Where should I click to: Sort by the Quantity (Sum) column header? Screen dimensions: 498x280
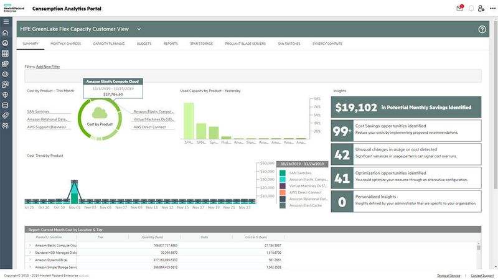pyautogui.click(x=153, y=237)
